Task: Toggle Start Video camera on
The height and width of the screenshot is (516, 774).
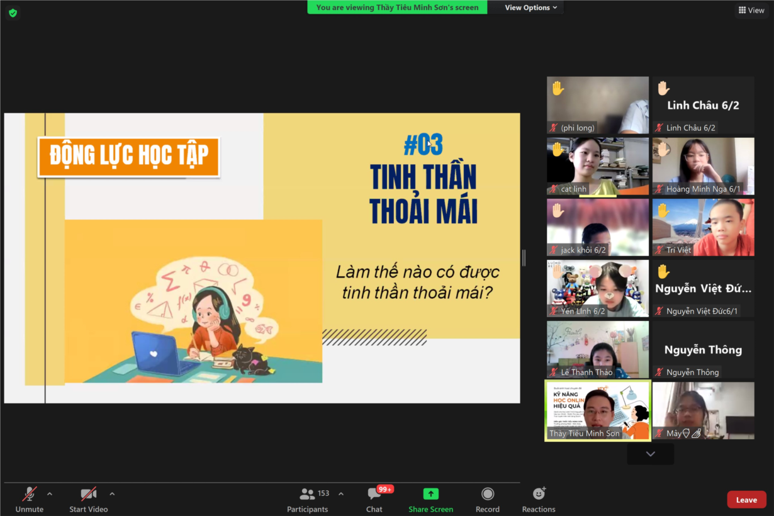Action: [89, 494]
